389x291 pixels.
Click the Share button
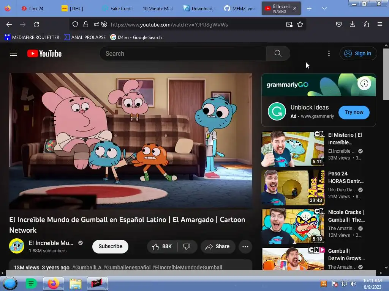(218, 246)
